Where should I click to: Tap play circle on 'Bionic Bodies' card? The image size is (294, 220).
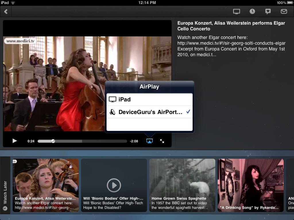(114, 185)
